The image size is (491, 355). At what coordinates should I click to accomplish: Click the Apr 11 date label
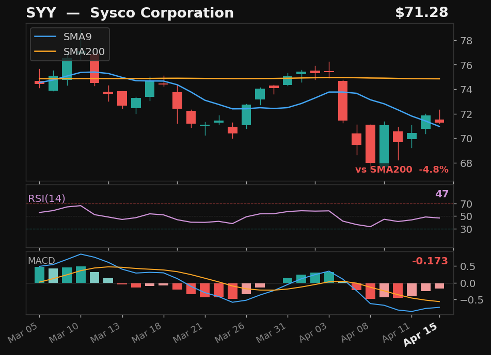click(x=395, y=333)
